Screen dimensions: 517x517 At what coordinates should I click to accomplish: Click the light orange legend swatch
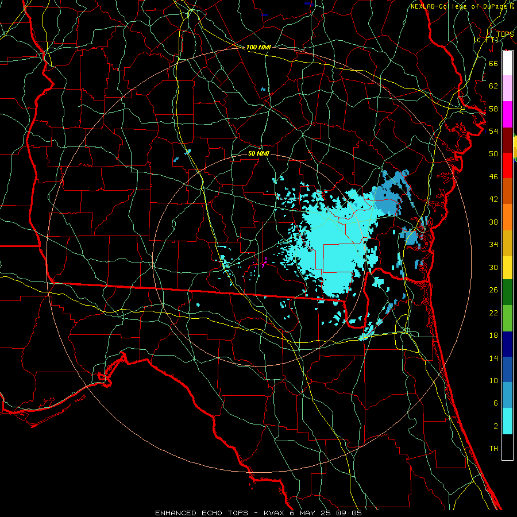[507, 217]
